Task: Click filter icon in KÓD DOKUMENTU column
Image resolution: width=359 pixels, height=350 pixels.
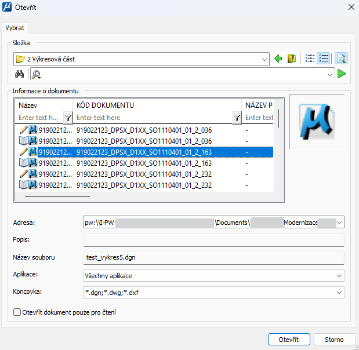Action: (x=237, y=118)
